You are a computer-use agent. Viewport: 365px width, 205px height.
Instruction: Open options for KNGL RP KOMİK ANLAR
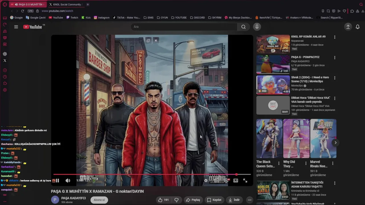tap(334, 37)
